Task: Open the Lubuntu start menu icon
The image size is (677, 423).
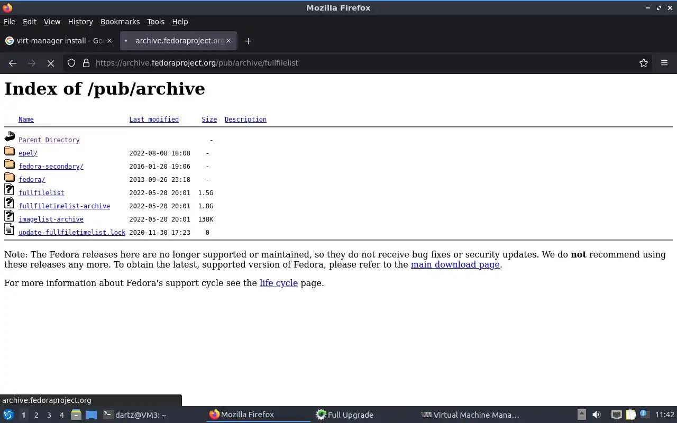Action: coord(8,415)
